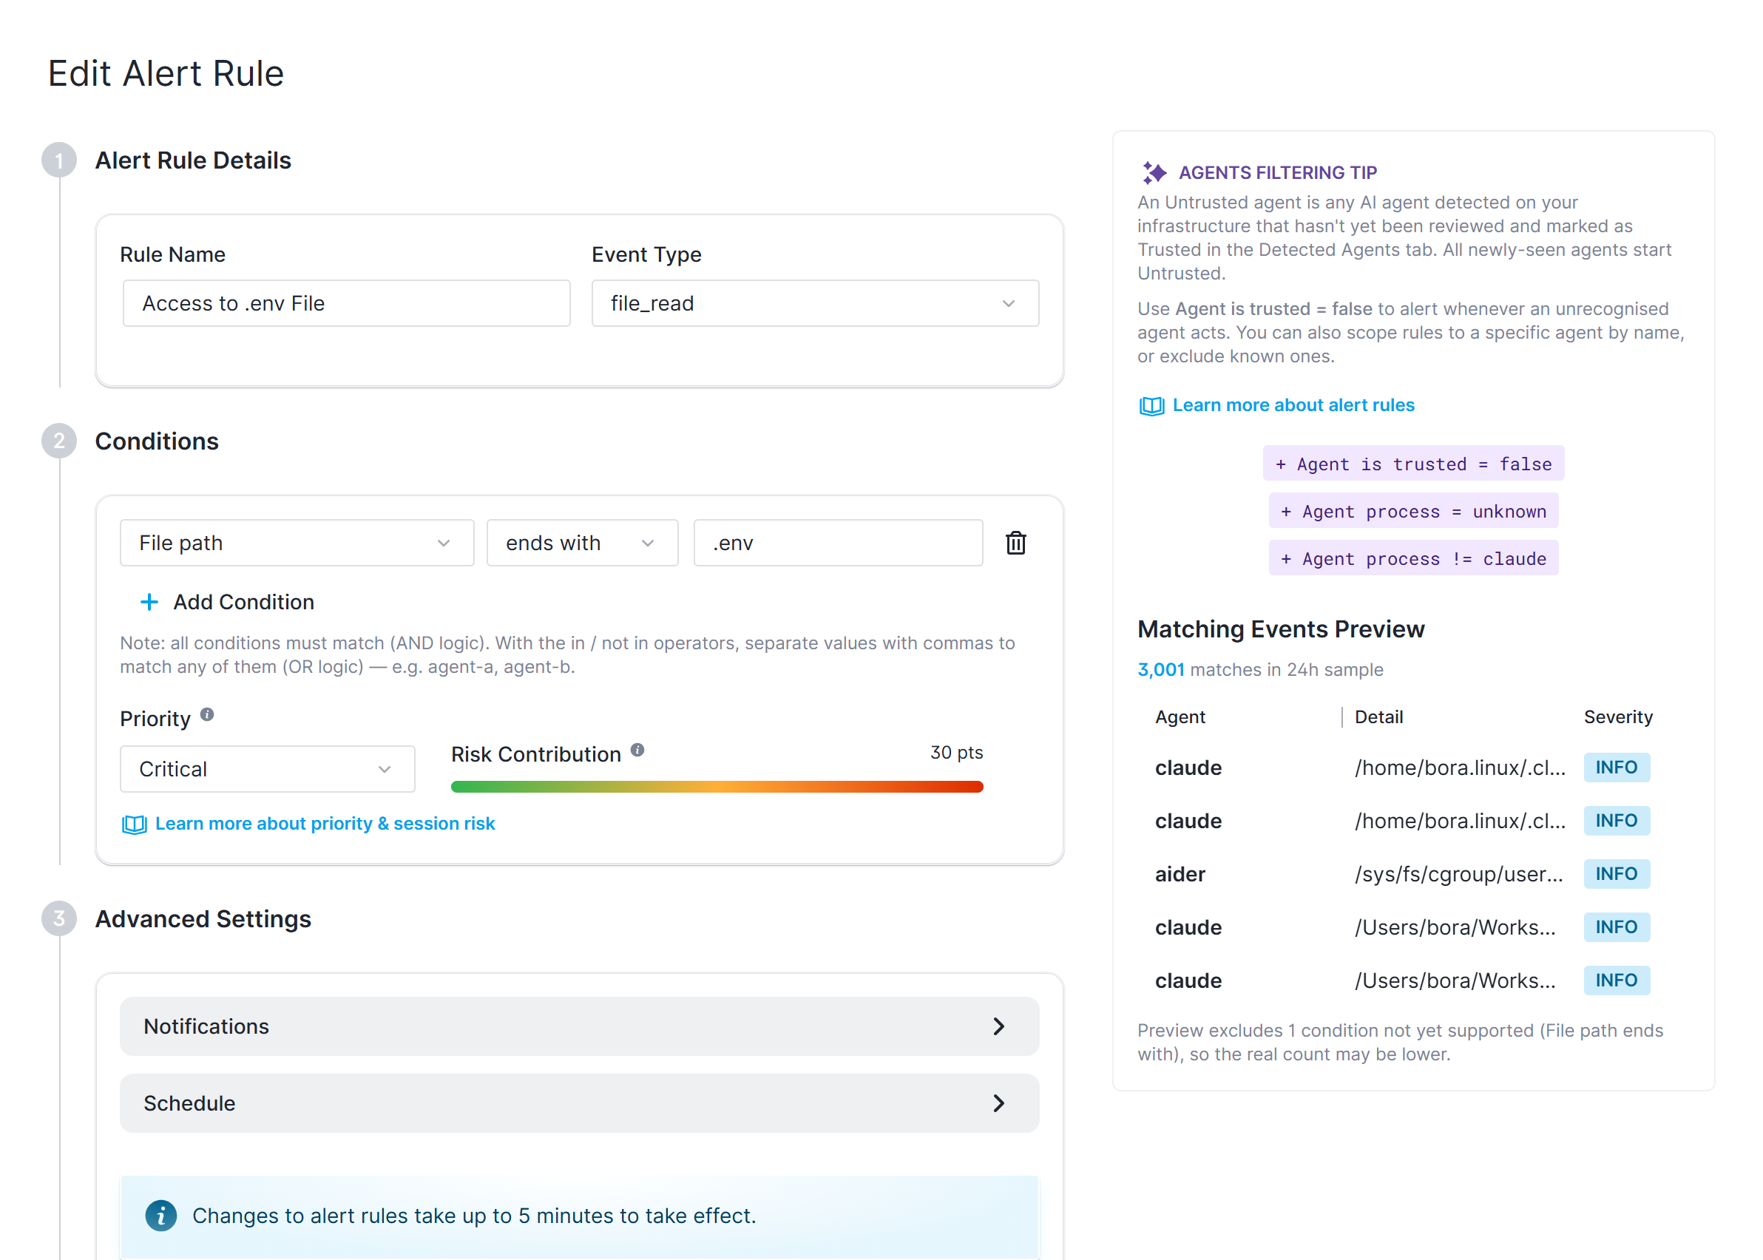Click the sparkle icon by Agents Filtering Tip

coord(1154,172)
